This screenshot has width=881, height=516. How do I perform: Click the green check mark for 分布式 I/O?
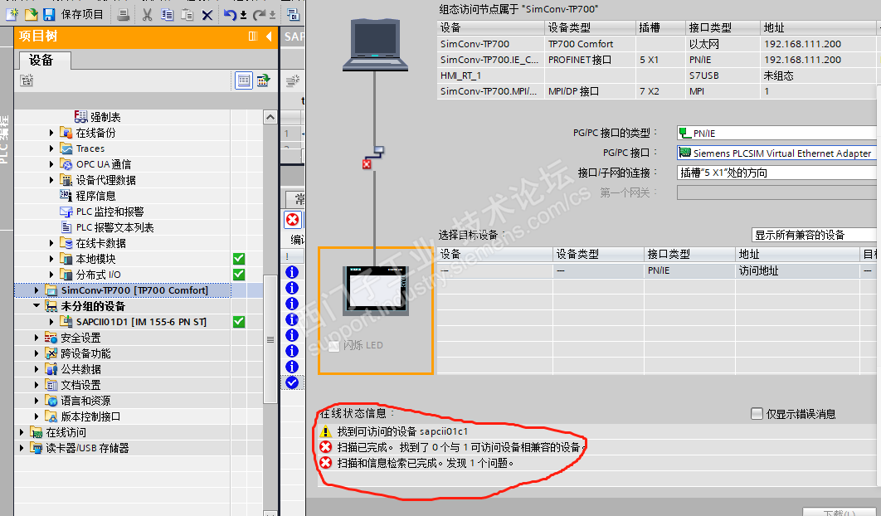coord(239,275)
